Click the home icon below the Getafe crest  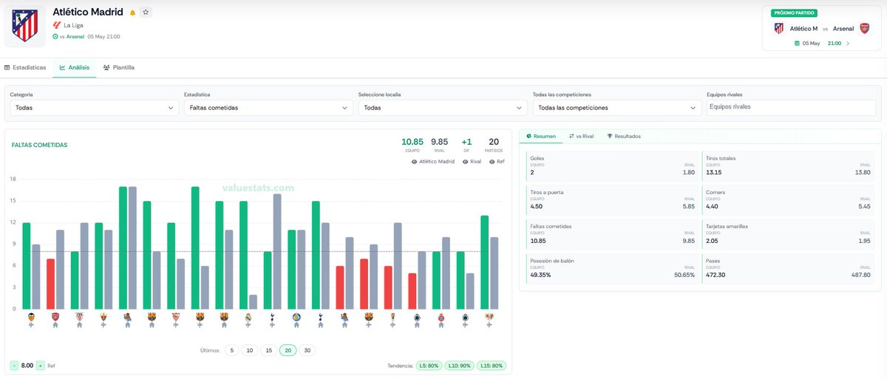[296, 325]
